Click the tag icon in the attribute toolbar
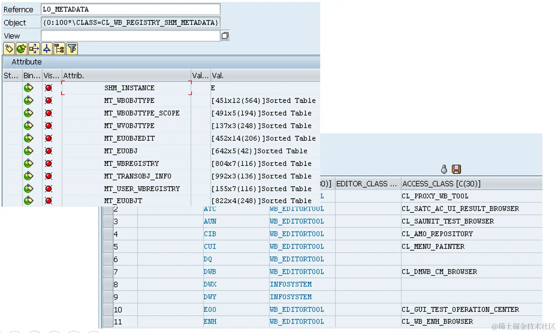Screen dimensions: 558x333 9,49
